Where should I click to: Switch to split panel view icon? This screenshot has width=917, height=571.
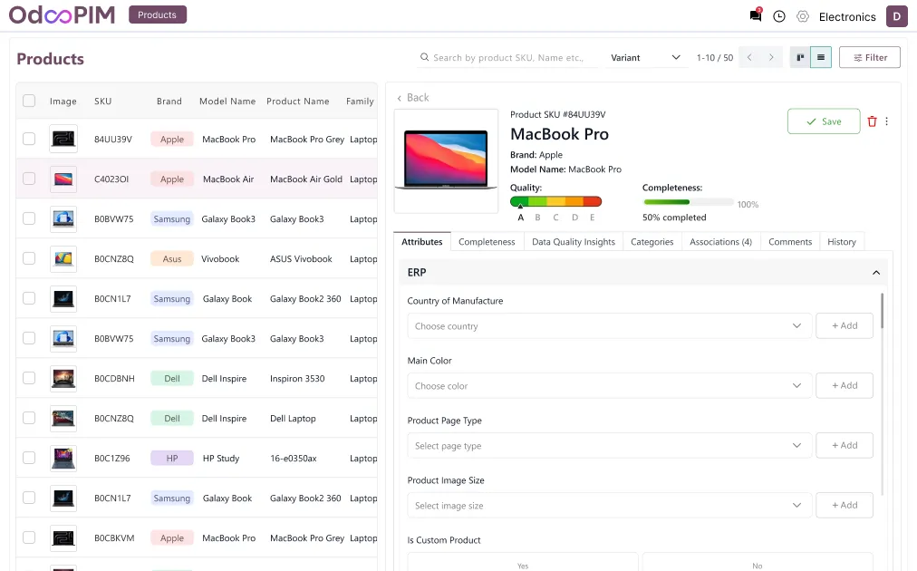[x=800, y=57]
